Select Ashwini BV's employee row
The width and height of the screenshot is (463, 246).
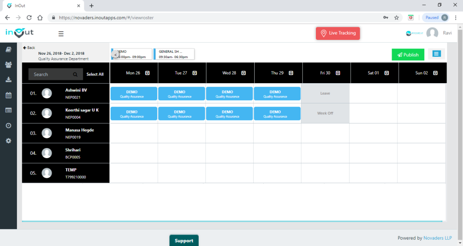[66, 93]
